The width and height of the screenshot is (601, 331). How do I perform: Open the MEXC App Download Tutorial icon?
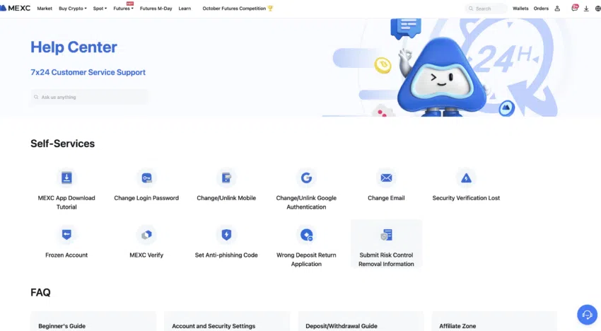click(66, 178)
